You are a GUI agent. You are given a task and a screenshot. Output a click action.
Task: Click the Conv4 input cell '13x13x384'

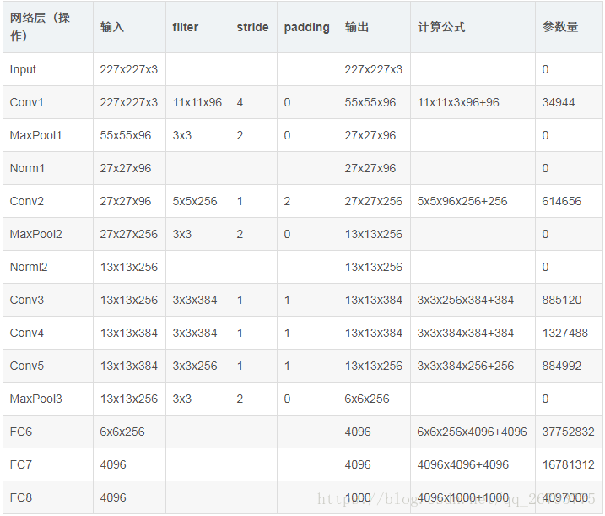coord(129,333)
